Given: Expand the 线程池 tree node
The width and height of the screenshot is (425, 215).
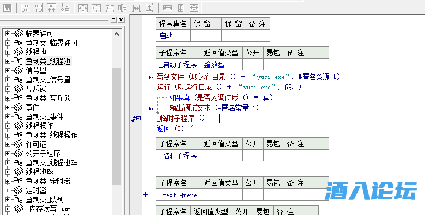Looking at the screenshot, I should pos(7,52).
